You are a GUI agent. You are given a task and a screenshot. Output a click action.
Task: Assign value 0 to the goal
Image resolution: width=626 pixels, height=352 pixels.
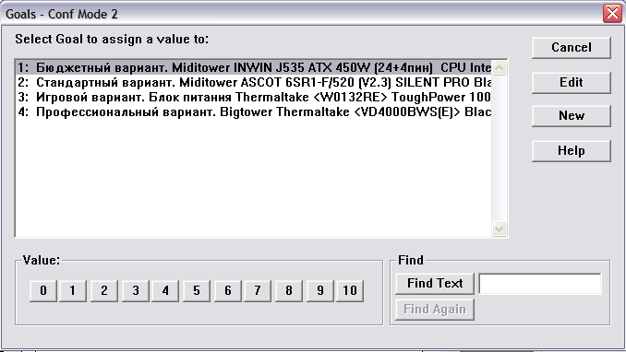(43, 290)
